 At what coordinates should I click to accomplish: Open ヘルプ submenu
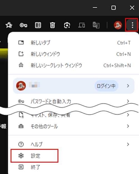(x=73, y=144)
